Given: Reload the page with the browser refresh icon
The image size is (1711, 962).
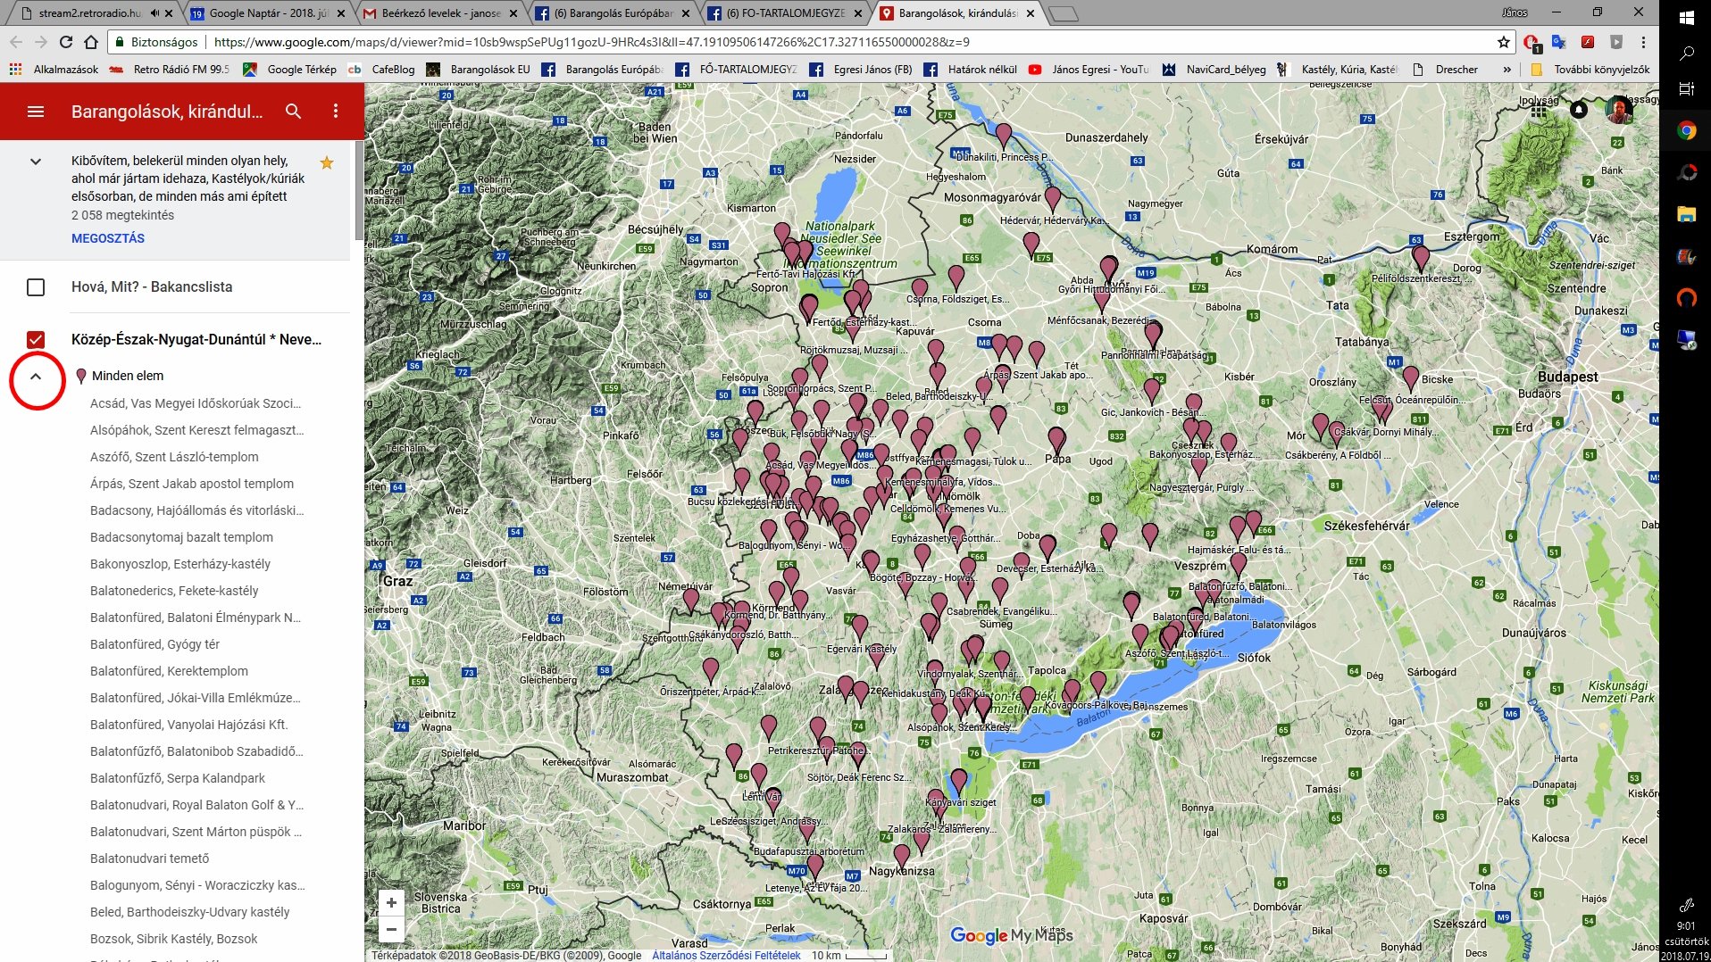Looking at the screenshot, I should tap(66, 42).
